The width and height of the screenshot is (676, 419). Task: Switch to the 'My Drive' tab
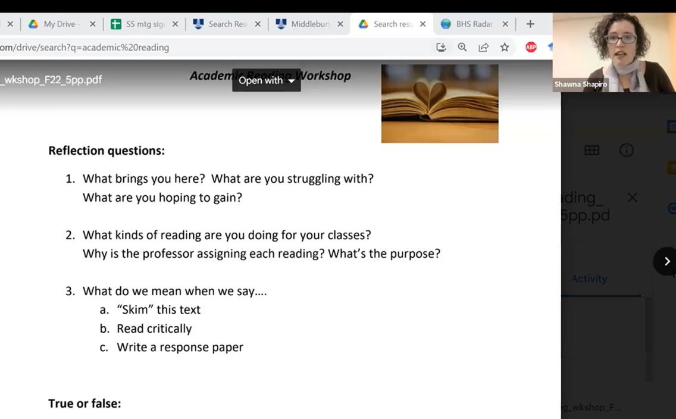pyautogui.click(x=61, y=24)
